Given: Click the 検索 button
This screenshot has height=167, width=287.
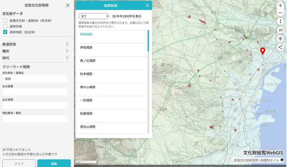Looking at the screenshot, I should (54, 163).
